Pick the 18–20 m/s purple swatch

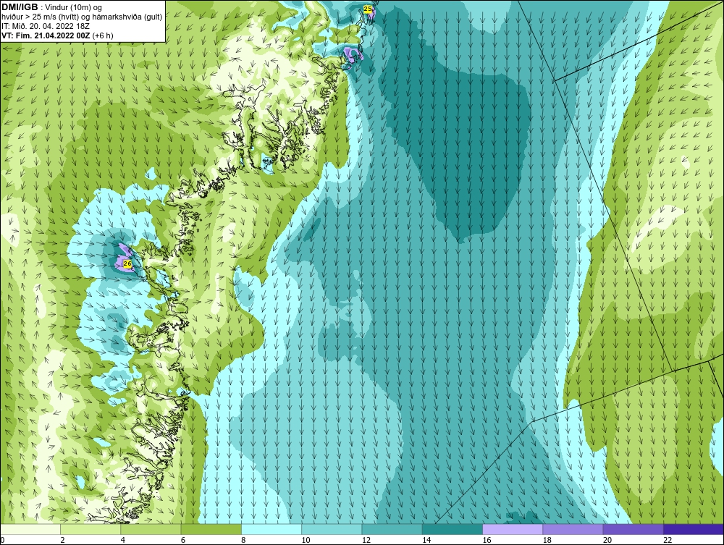click(x=573, y=529)
